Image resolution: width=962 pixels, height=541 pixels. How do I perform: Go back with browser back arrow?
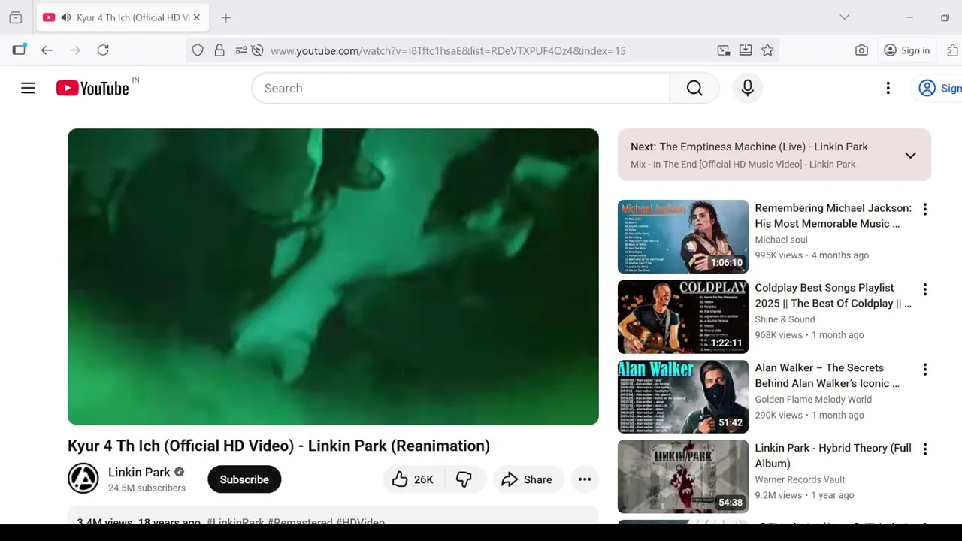tap(47, 50)
